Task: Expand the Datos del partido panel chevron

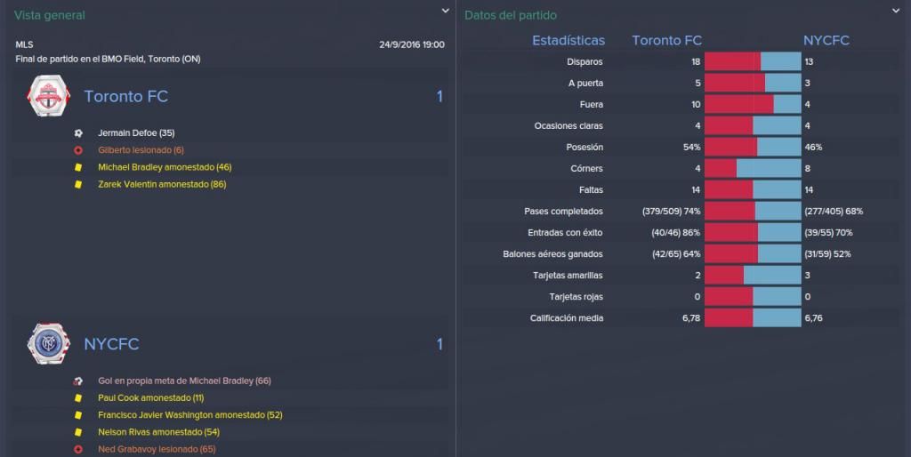Action: pos(896,11)
